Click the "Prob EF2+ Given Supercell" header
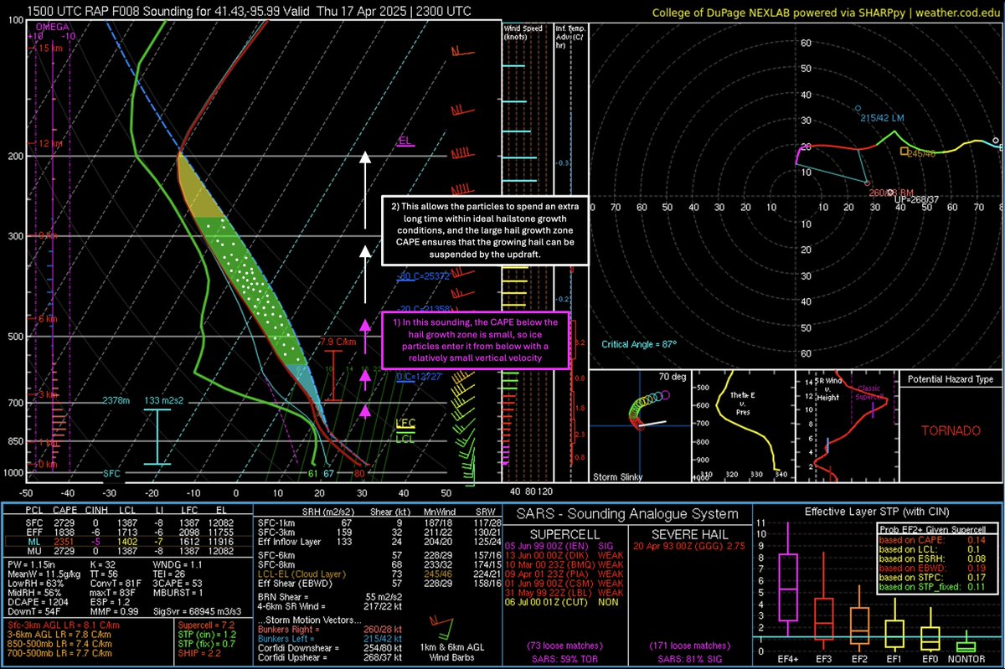Viewport: 1005px width, 669px height. coord(933,528)
